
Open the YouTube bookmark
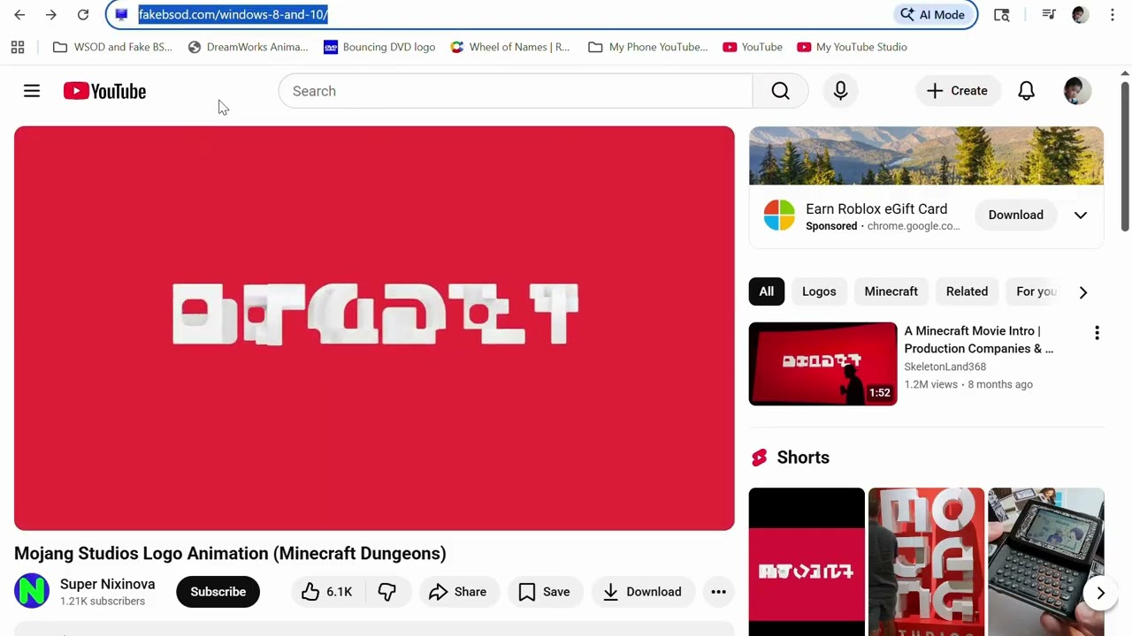[753, 47]
